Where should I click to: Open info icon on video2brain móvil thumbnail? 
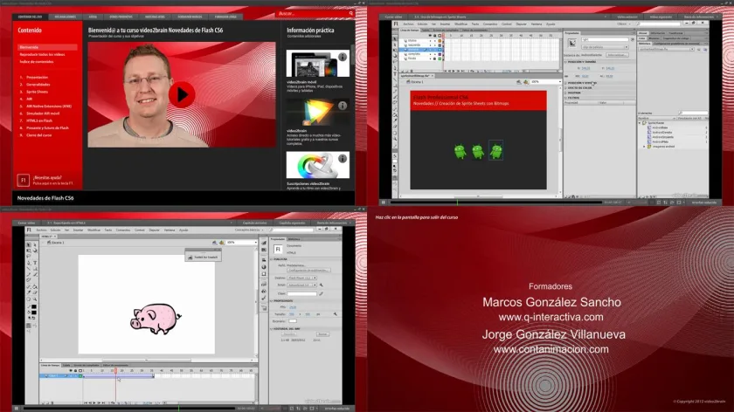coord(343,57)
